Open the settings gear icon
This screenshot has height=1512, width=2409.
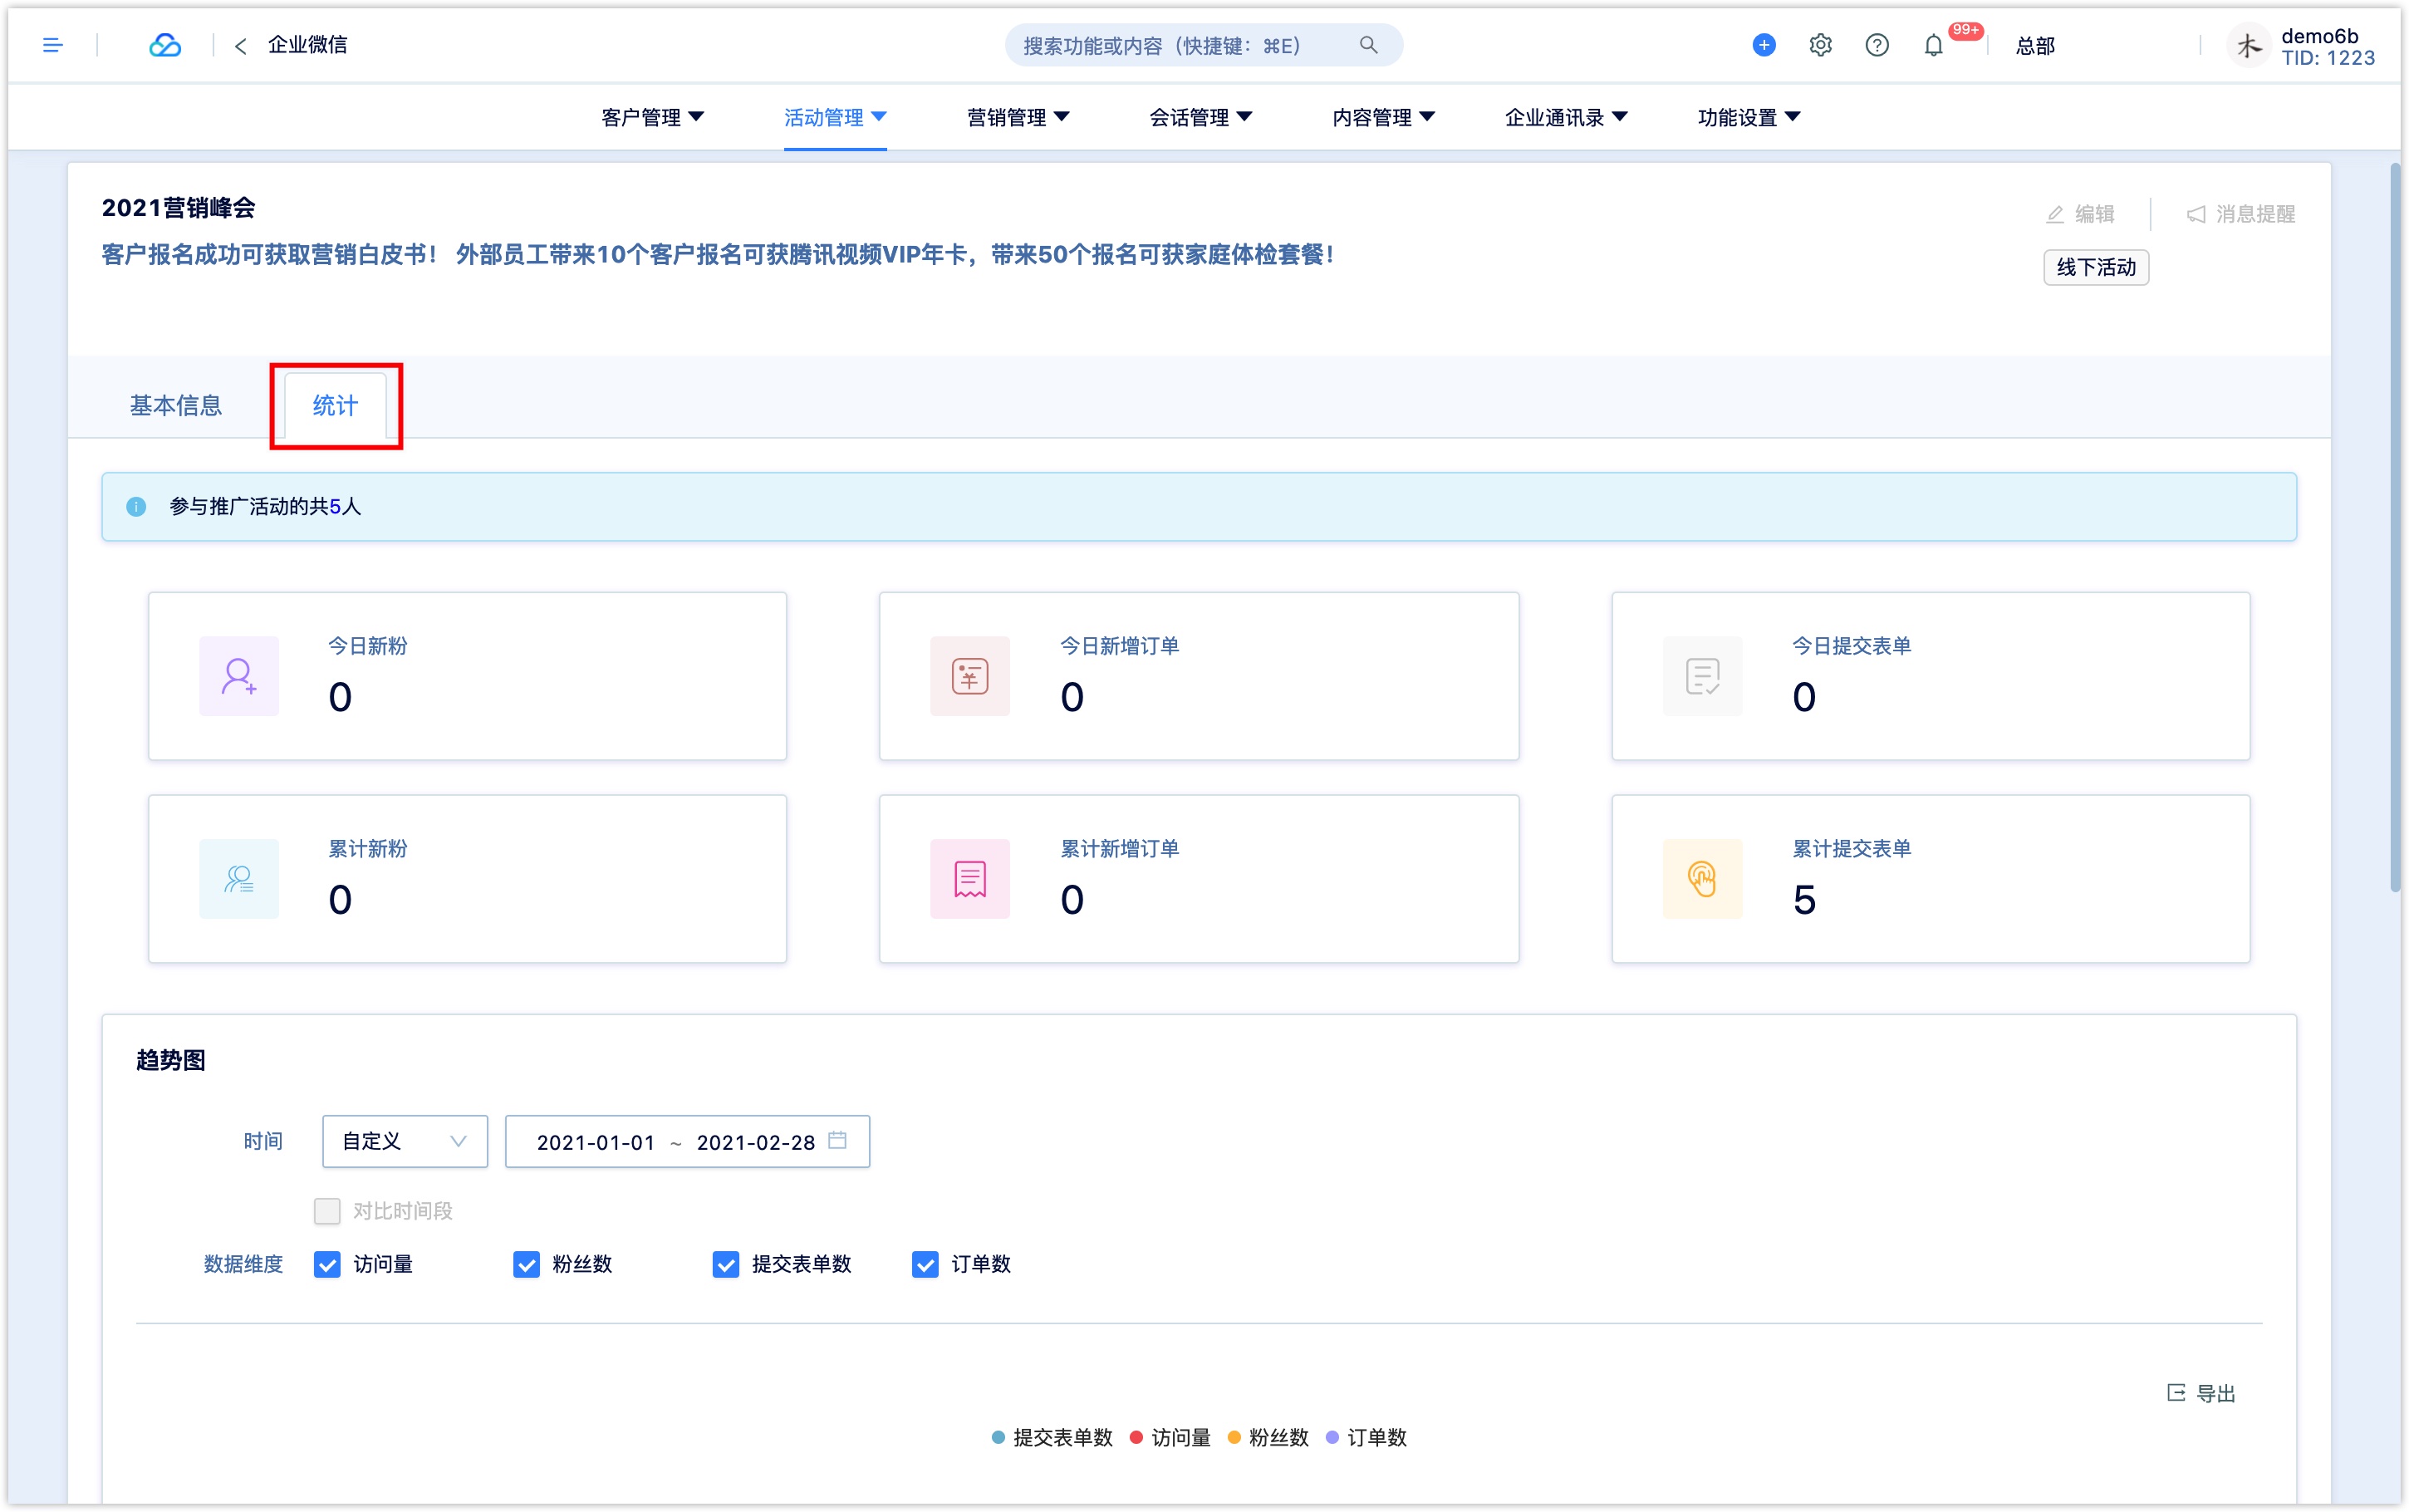point(1819,45)
